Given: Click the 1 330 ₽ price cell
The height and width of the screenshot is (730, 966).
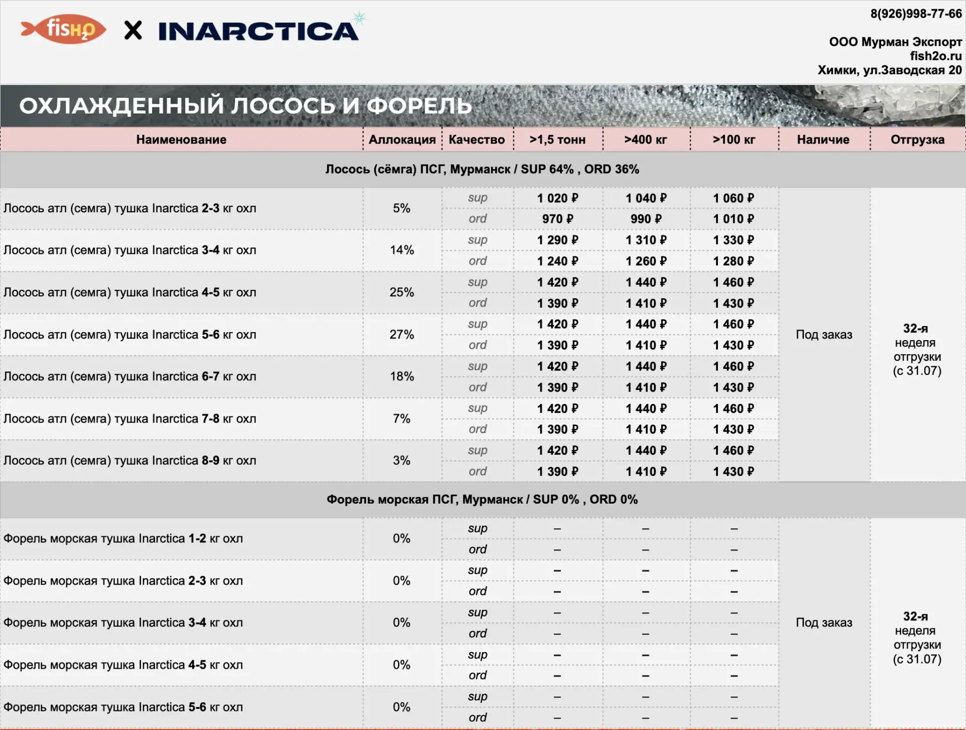Looking at the screenshot, I should coord(734,240).
